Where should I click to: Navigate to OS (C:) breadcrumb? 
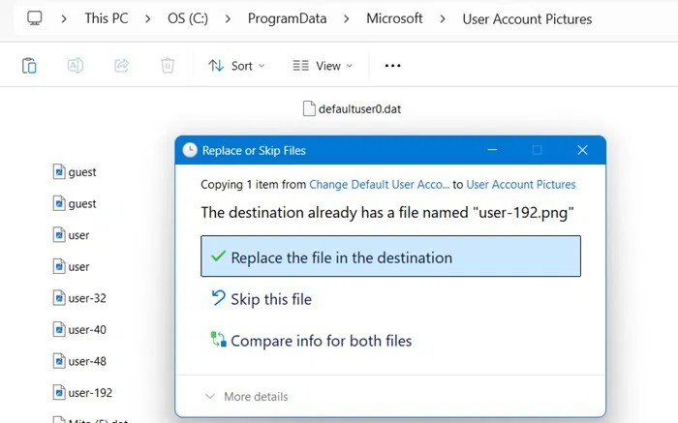click(188, 18)
